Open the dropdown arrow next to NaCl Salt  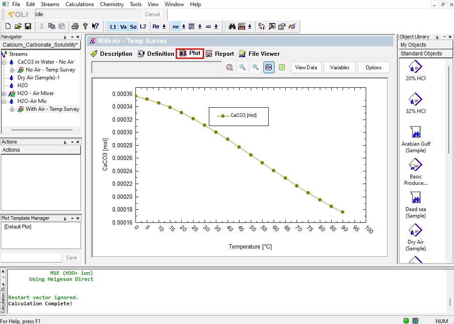click(x=250, y=27)
